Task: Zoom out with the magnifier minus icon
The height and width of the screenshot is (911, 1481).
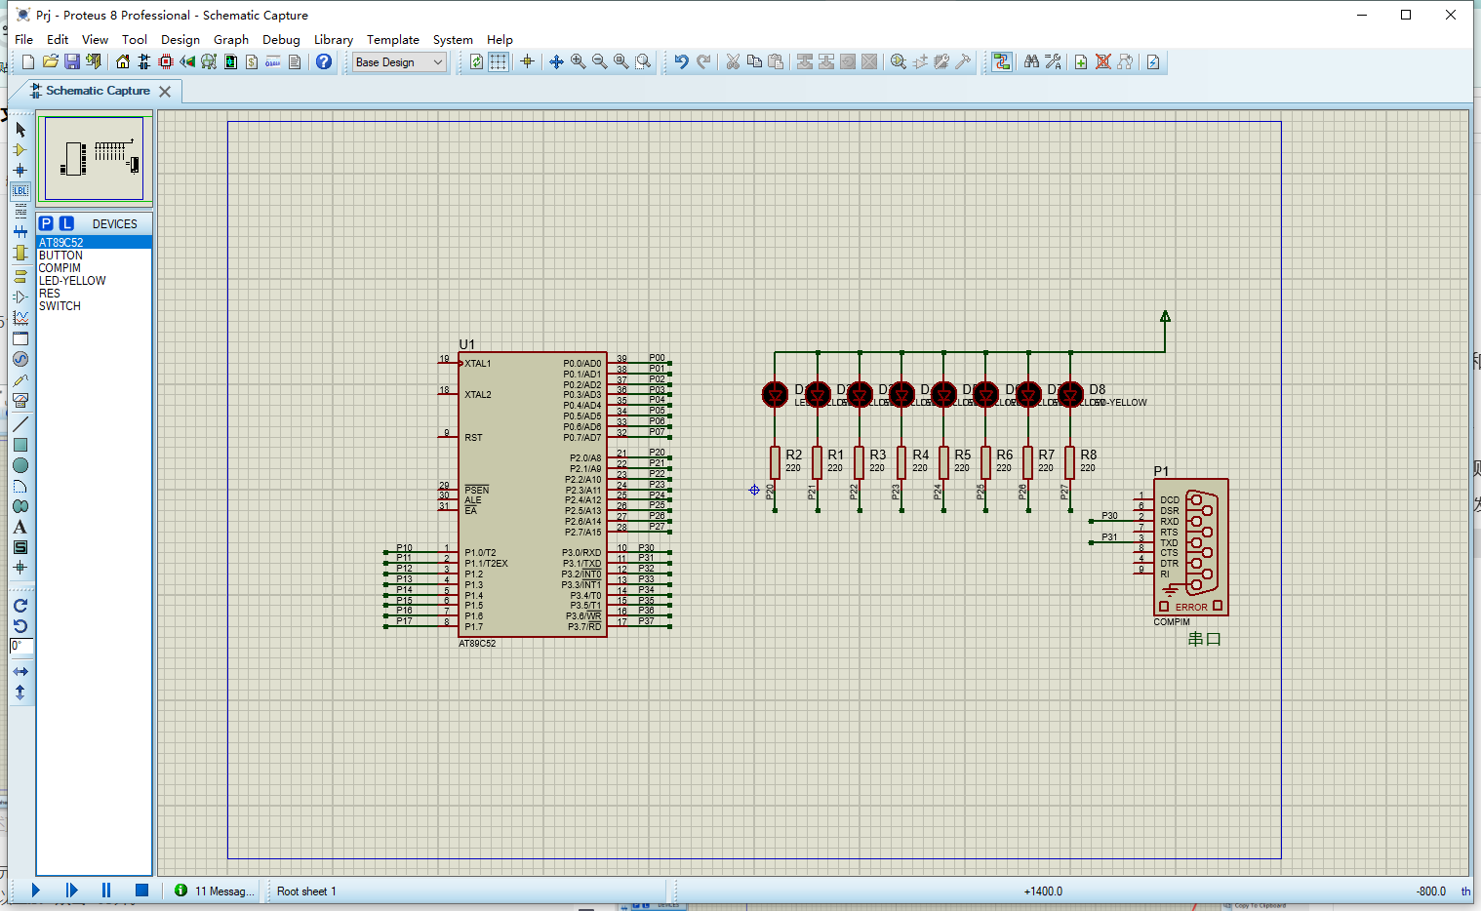Action: pyautogui.click(x=599, y=61)
